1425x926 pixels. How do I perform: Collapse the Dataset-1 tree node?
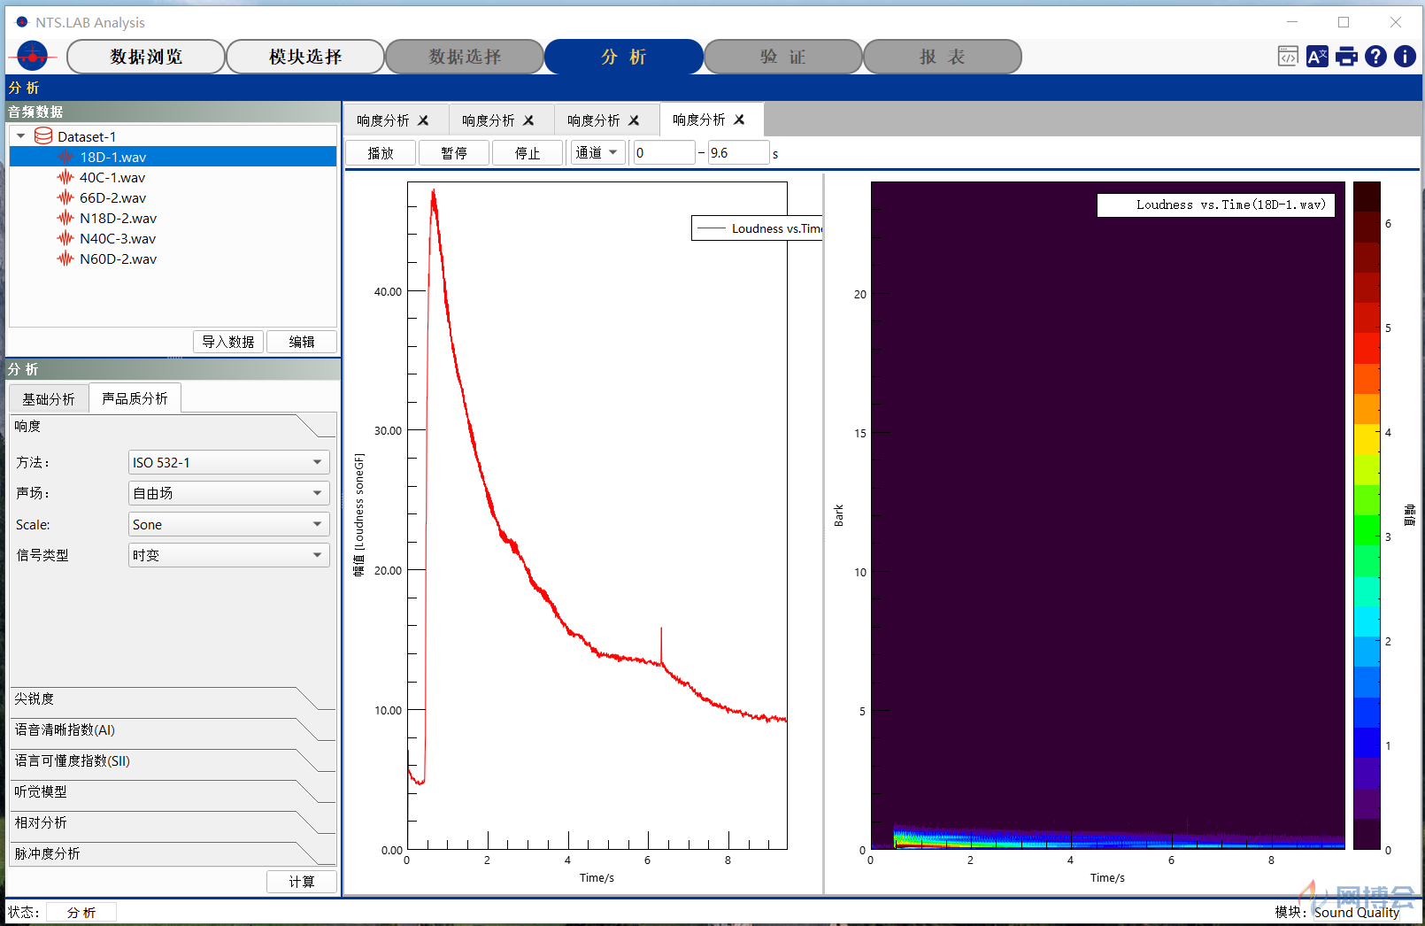20,136
